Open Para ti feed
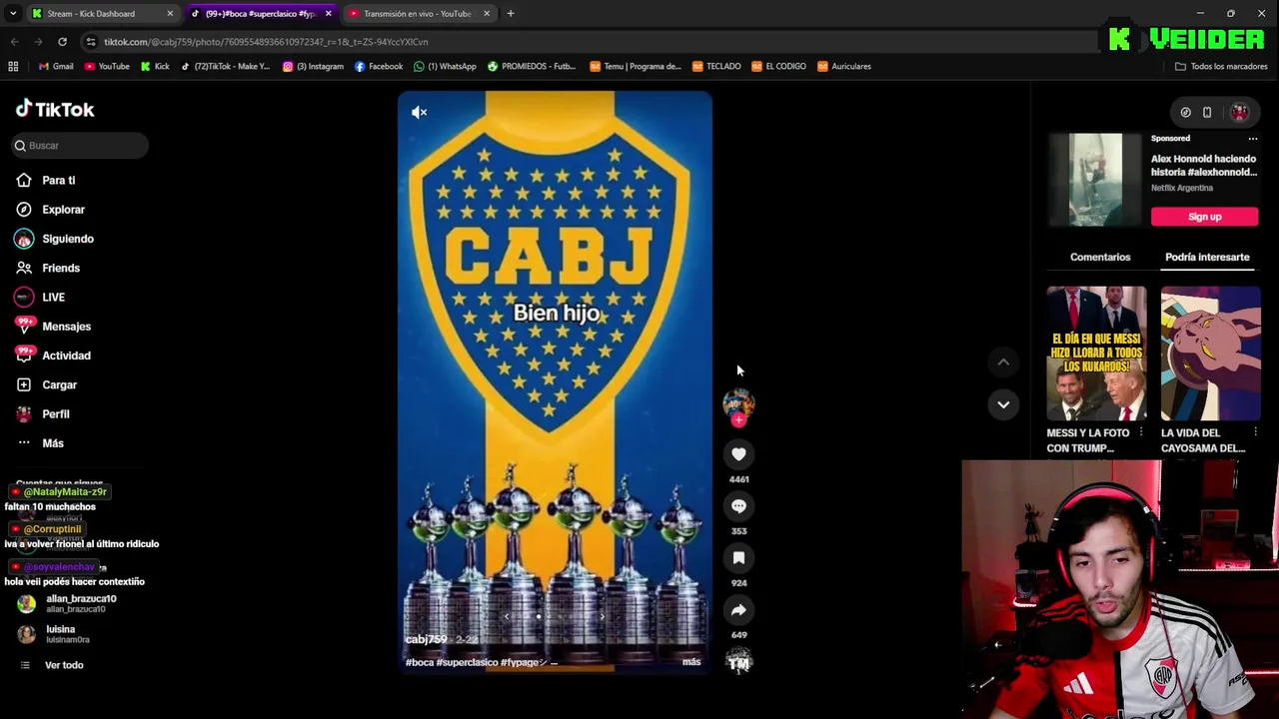The image size is (1279, 719). coord(58,181)
